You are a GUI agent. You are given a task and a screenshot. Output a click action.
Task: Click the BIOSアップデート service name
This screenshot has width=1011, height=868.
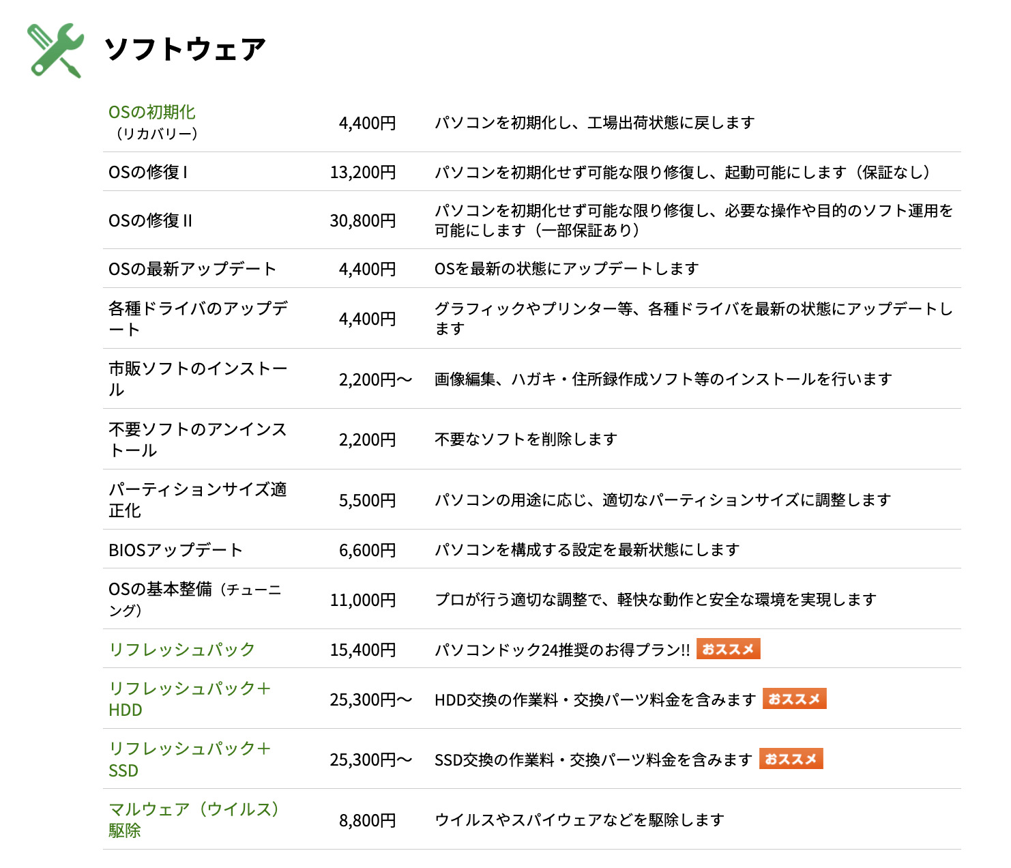(x=176, y=550)
